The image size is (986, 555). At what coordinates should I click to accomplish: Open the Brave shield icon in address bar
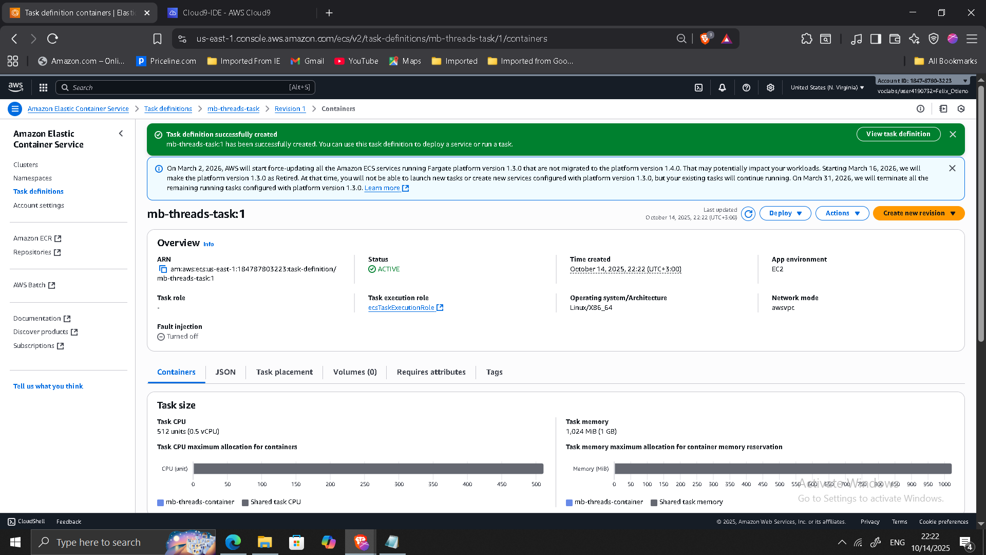pyautogui.click(x=705, y=38)
